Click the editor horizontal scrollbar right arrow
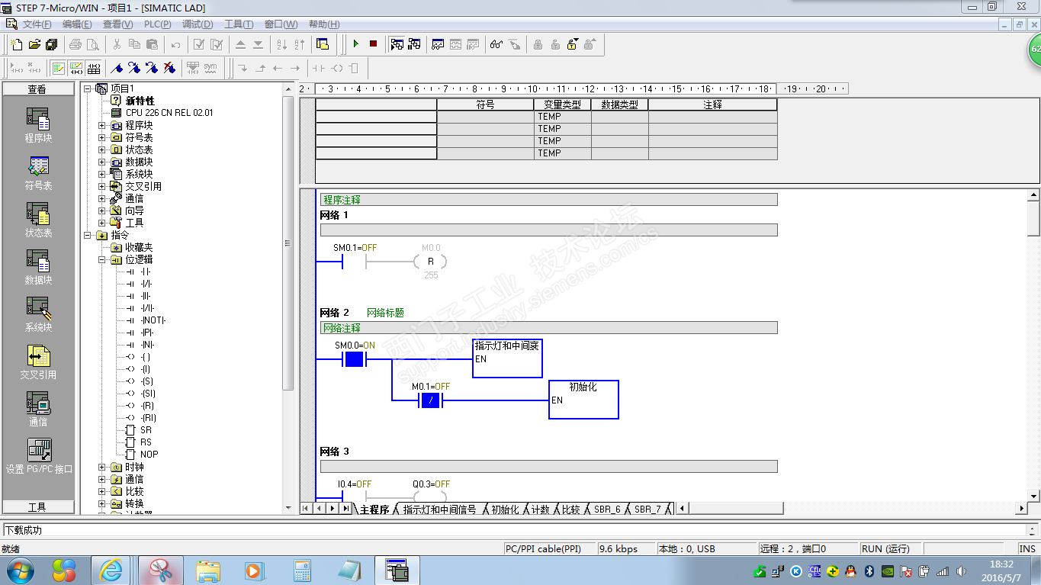1041x585 pixels. (x=1022, y=509)
